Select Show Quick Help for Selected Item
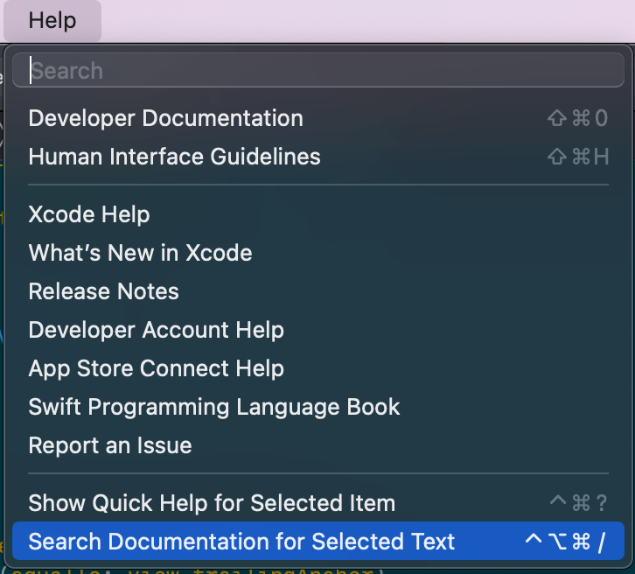The image size is (635, 574). 212,503
